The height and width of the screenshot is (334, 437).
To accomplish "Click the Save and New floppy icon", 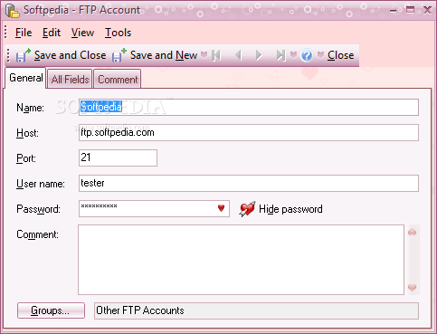I will coord(119,55).
